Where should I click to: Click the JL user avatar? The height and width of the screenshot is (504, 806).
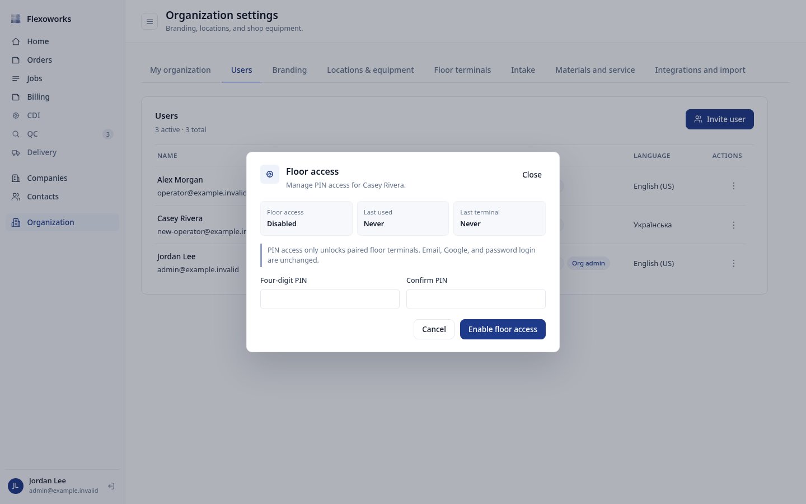pos(16,486)
